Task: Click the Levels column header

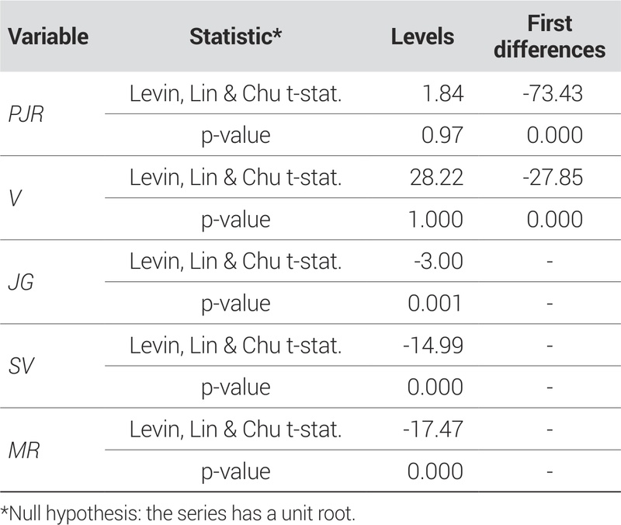Action: tap(423, 36)
